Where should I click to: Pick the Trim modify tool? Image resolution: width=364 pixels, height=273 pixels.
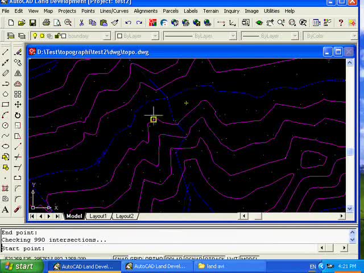point(18,157)
